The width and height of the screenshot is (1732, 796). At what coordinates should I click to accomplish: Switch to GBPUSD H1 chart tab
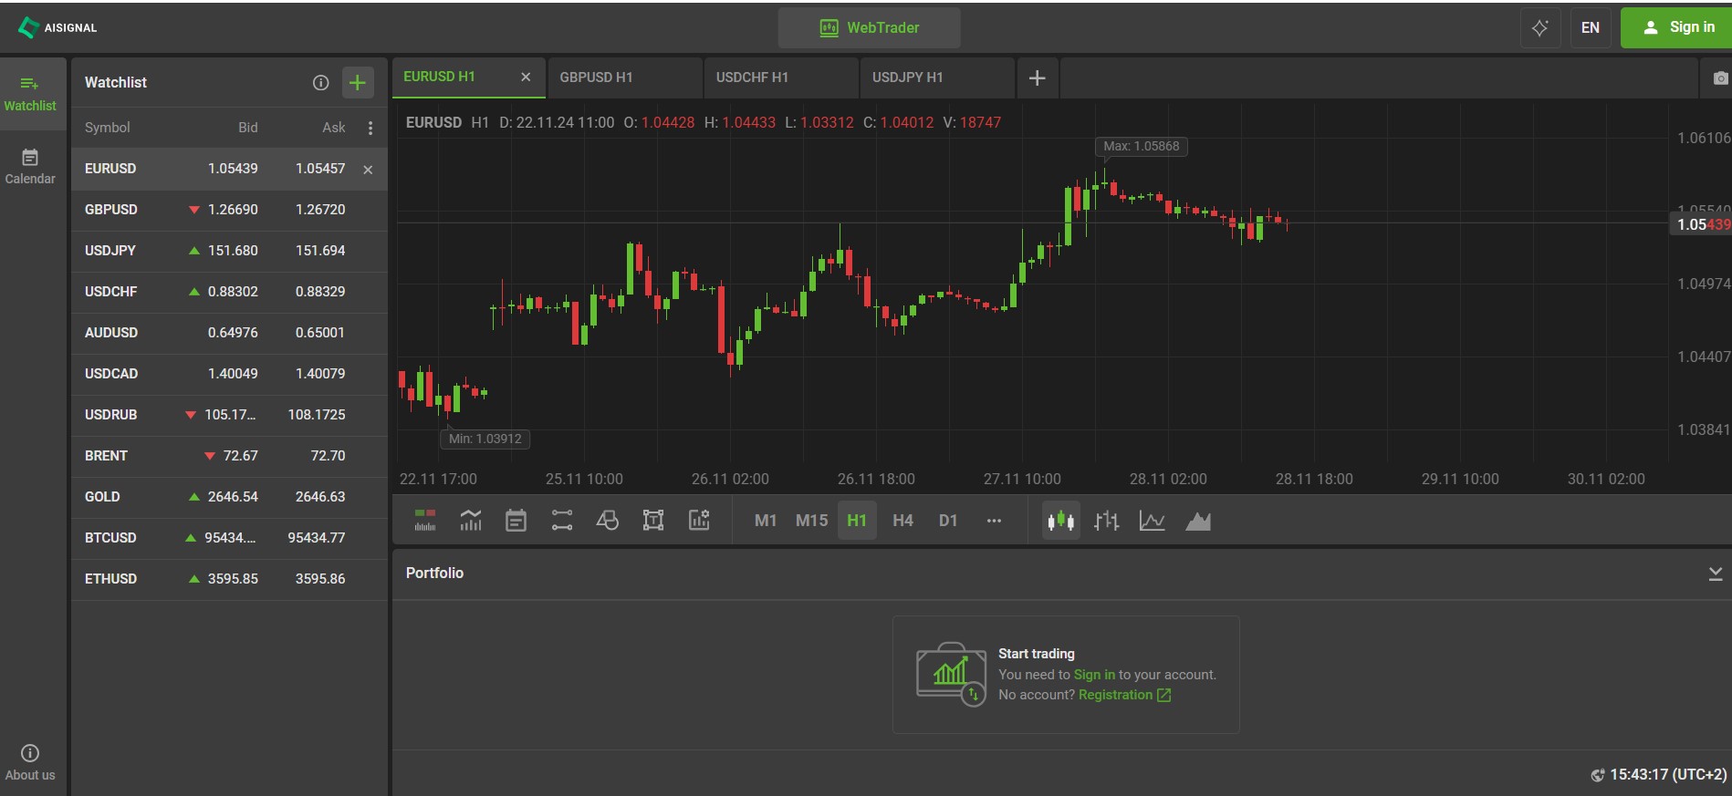coord(625,78)
